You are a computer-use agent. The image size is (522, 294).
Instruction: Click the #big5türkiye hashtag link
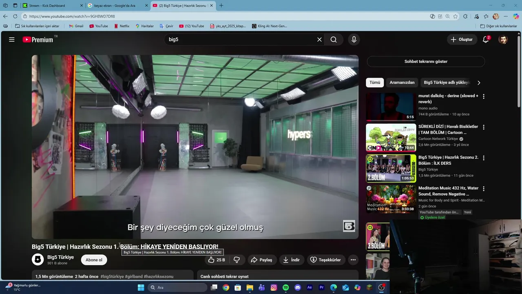[x=112, y=276]
